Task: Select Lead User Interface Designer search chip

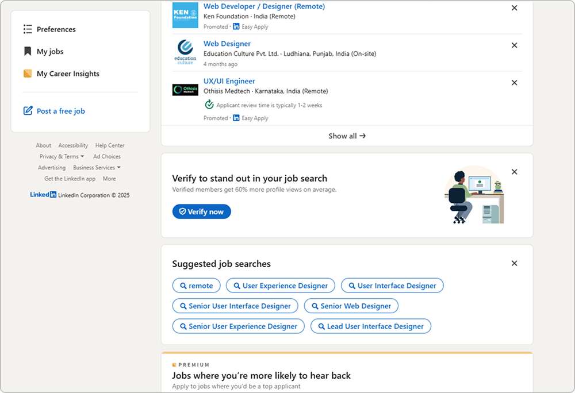Action: coord(371,326)
